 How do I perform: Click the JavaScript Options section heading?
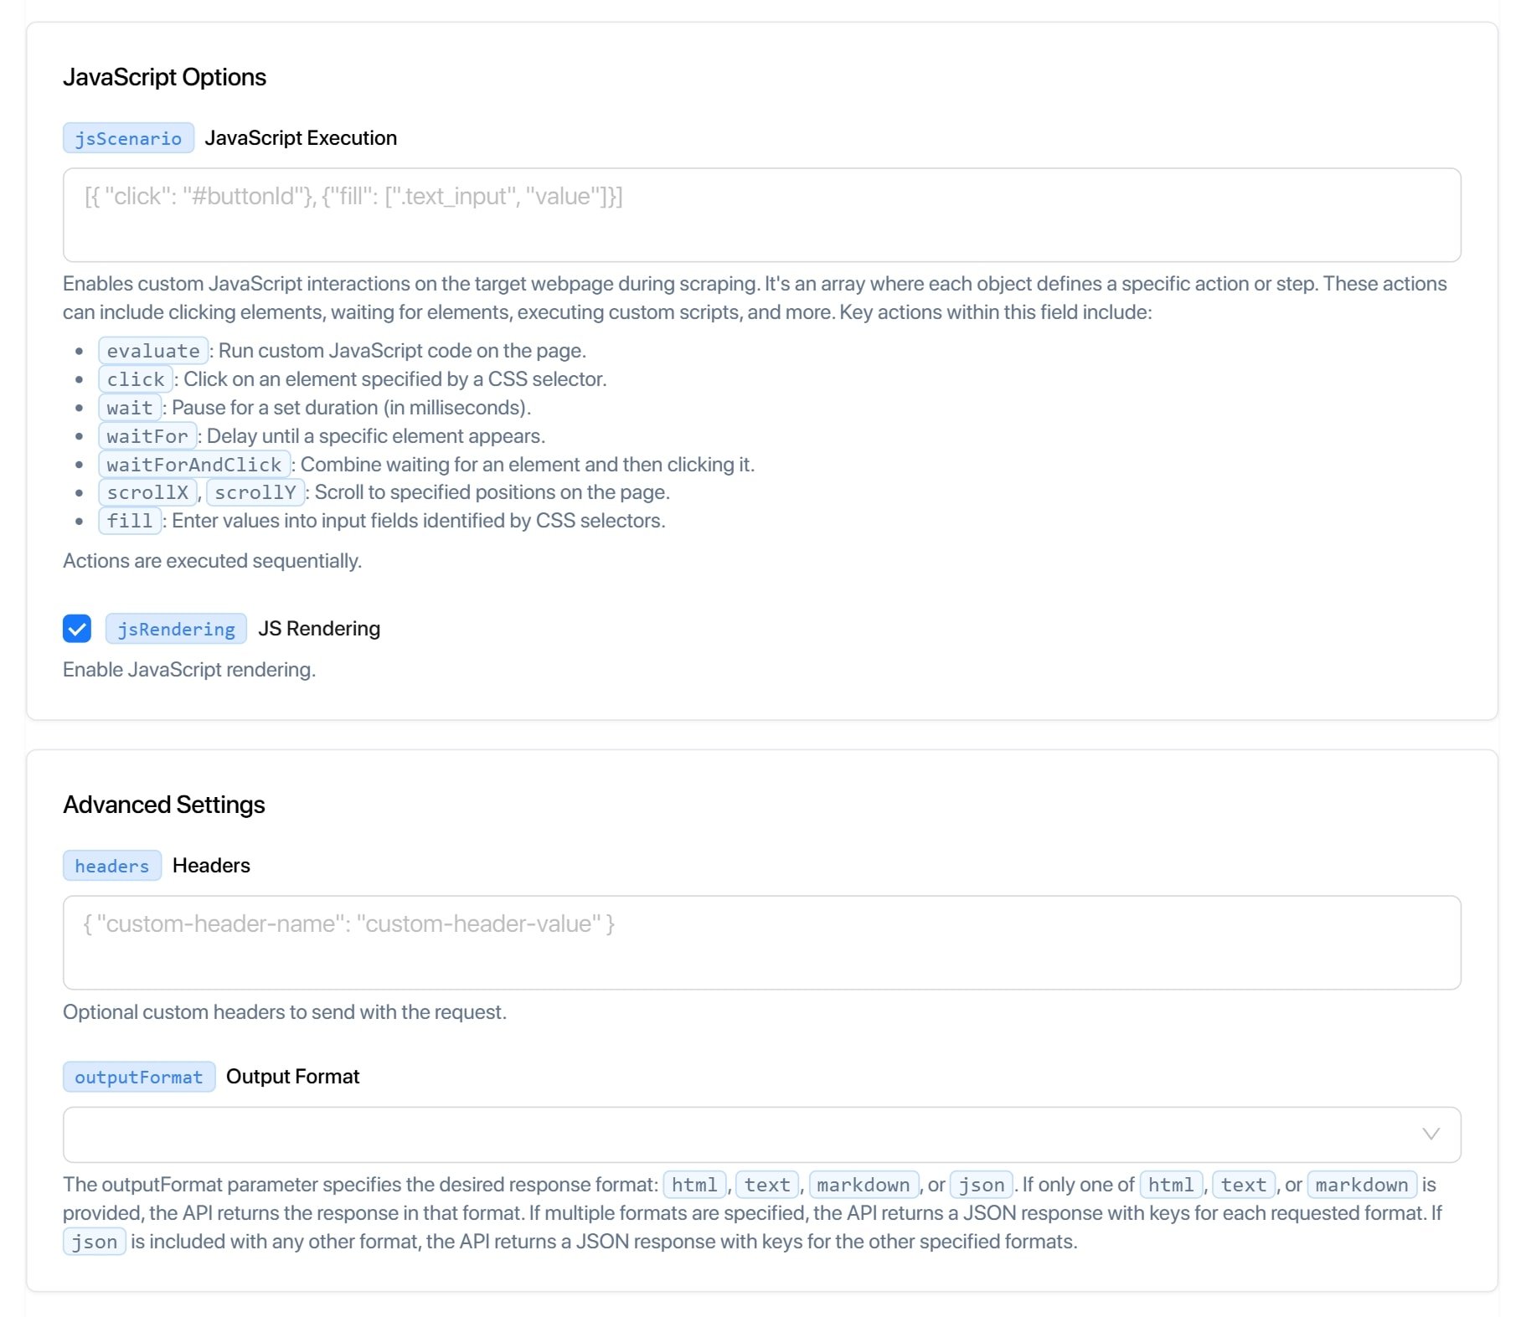164,77
